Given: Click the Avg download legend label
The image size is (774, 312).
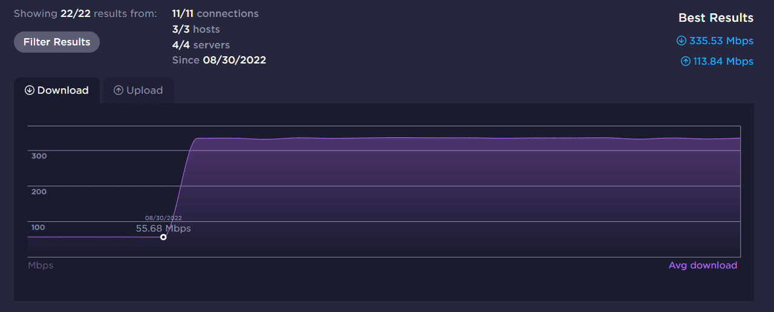Looking at the screenshot, I should click(703, 265).
